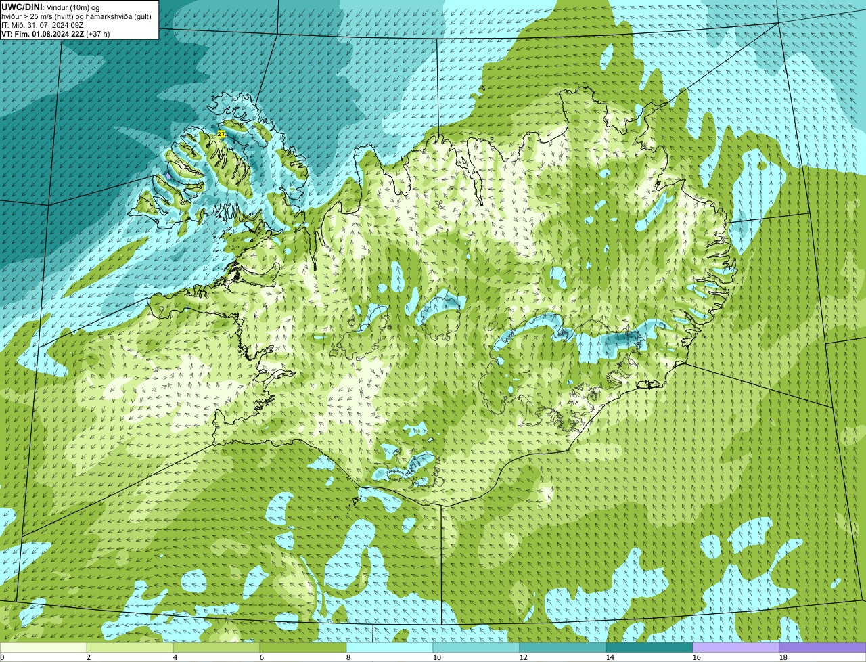Click the legend label '6'
866x662 pixels.
pyautogui.click(x=262, y=658)
